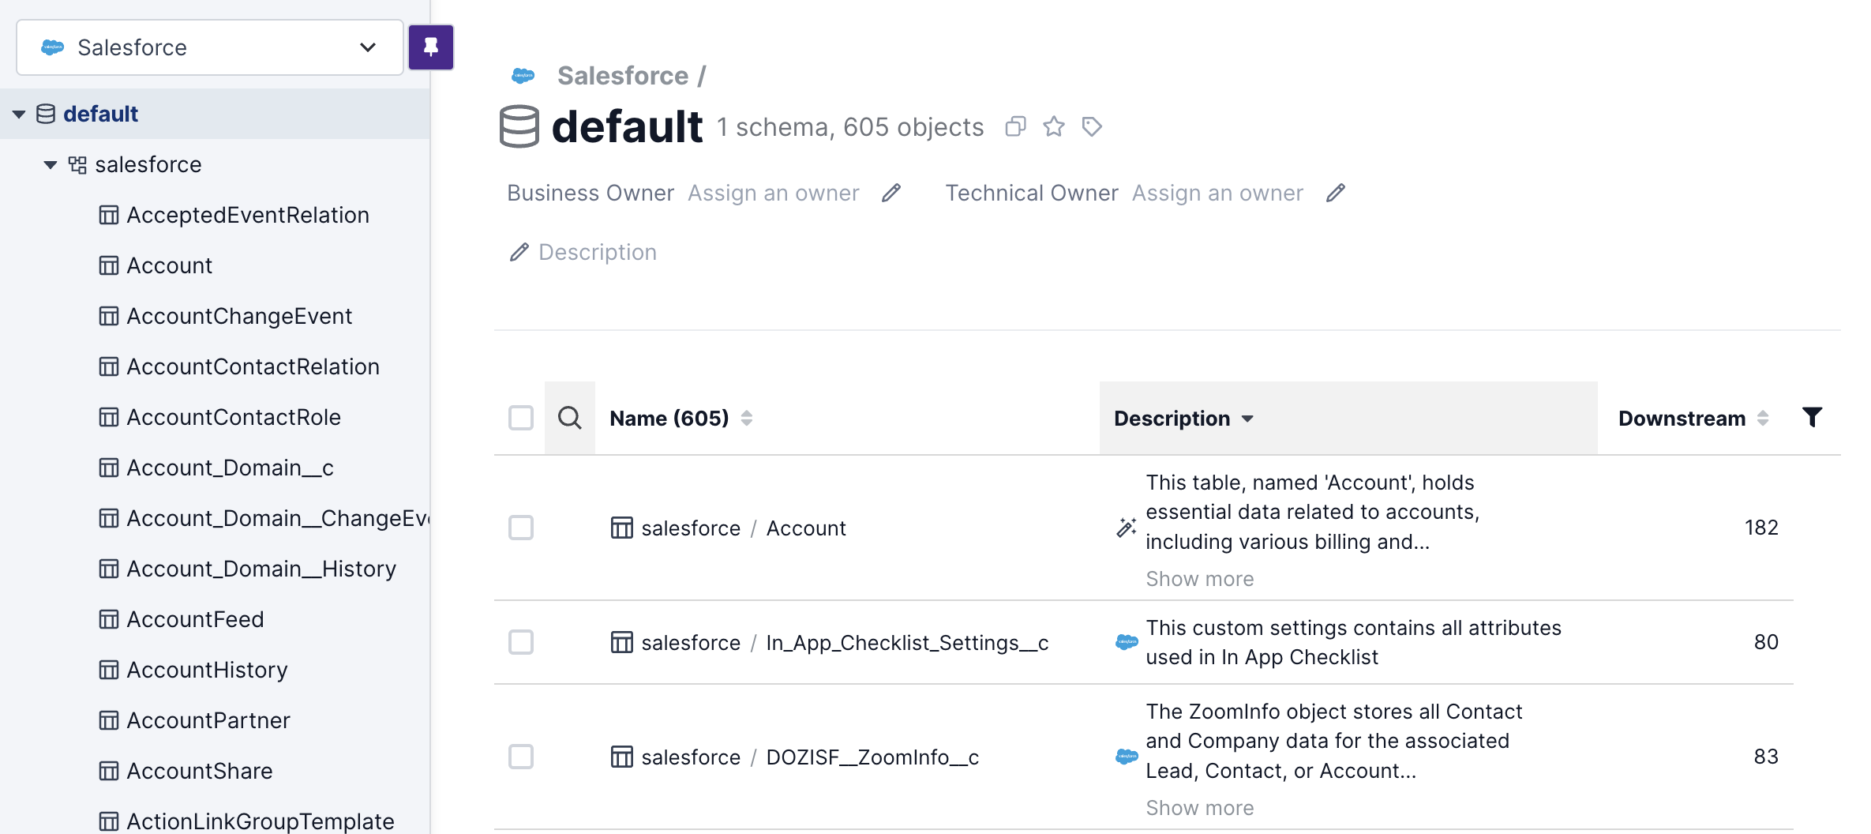Click Show more under Account description
The width and height of the screenshot is (1871, 834).
pos(1199,579)
